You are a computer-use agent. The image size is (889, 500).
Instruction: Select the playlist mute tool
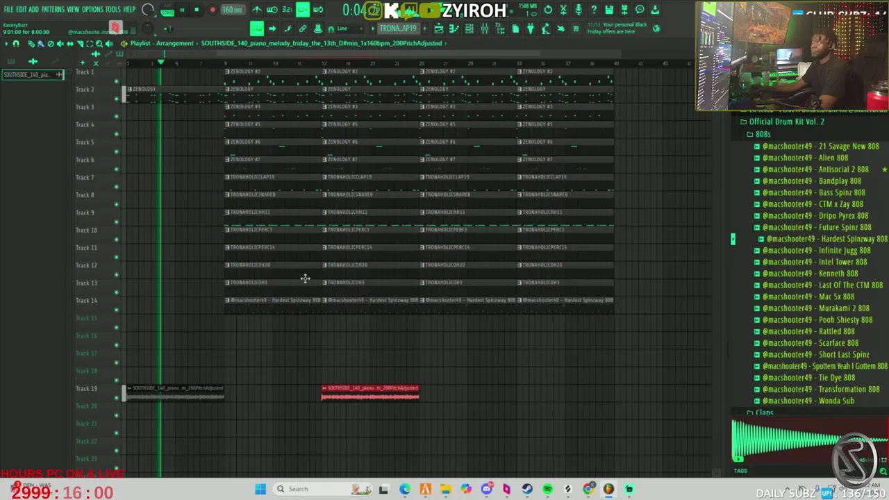tap(60, 44)
